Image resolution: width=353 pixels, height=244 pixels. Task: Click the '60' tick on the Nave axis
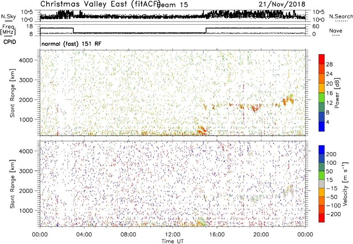point(315,26)
